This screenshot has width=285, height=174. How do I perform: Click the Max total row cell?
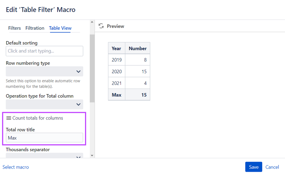click(x=116, y=95)
